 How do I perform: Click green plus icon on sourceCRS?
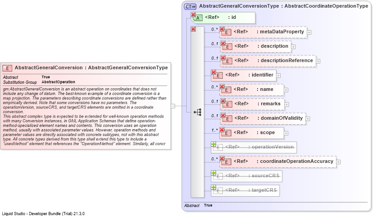213,173
